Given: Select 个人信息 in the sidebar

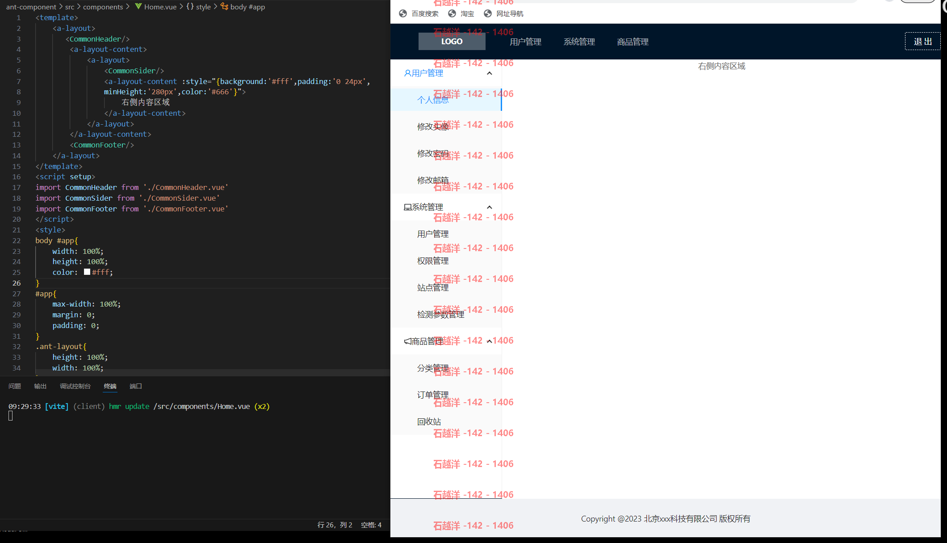Looking at the screenshot, I should tap(446, 100).
